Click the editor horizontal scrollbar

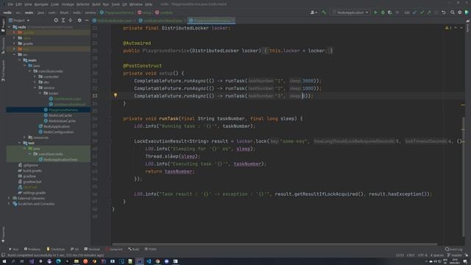[x=275, y=244]
